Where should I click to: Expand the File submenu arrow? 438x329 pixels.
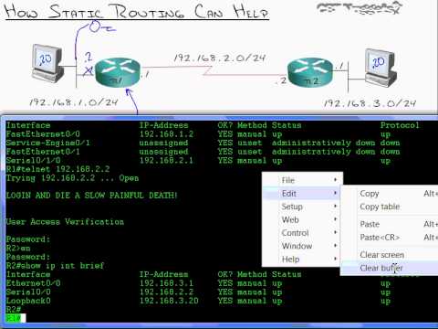tap(335, 180)
